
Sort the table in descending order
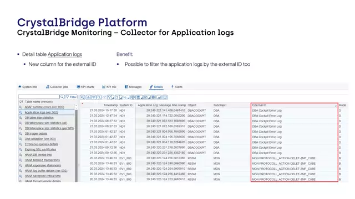coord(94,97)
